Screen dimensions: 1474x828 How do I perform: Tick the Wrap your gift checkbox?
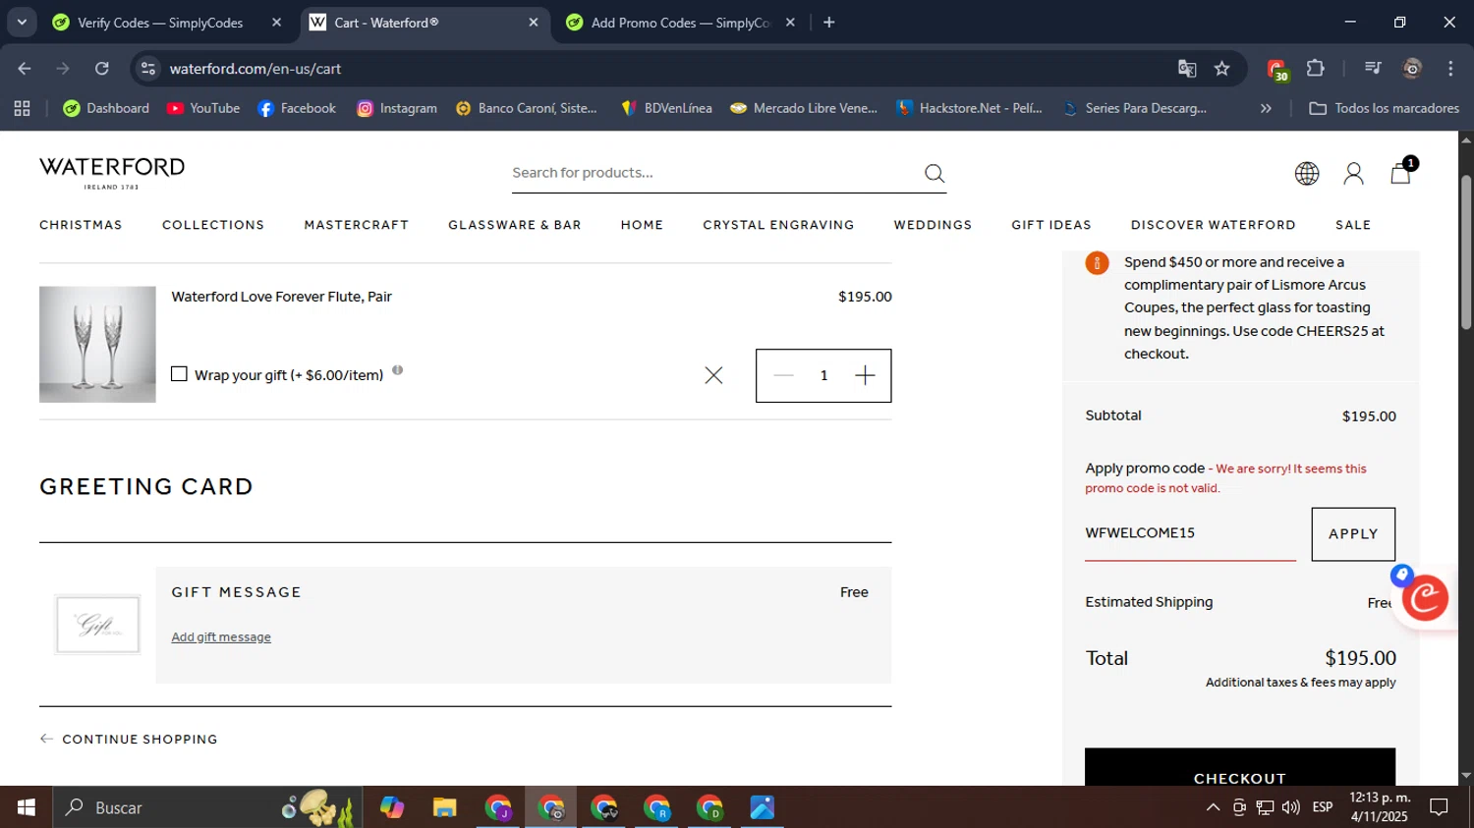point(179,374)
